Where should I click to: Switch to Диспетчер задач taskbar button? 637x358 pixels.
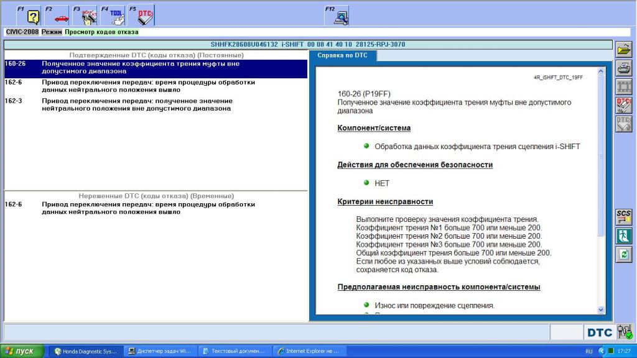[160, 351]
